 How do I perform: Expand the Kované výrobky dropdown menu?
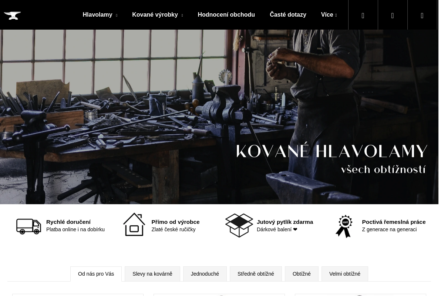(x=157, y=15)
